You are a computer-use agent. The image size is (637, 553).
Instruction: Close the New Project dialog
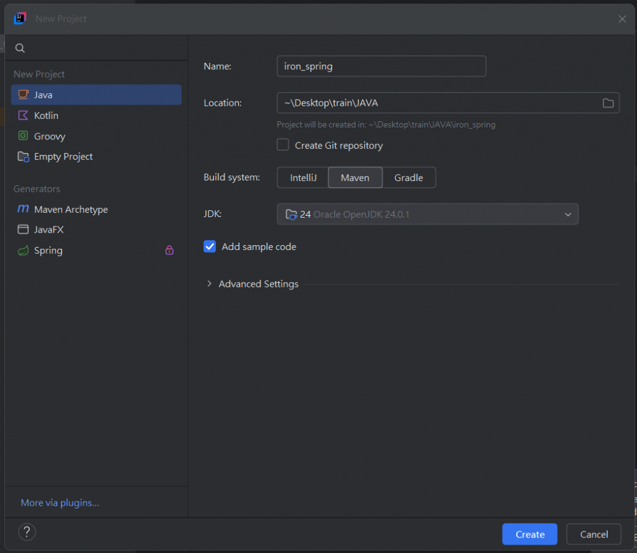coord(622,19)
